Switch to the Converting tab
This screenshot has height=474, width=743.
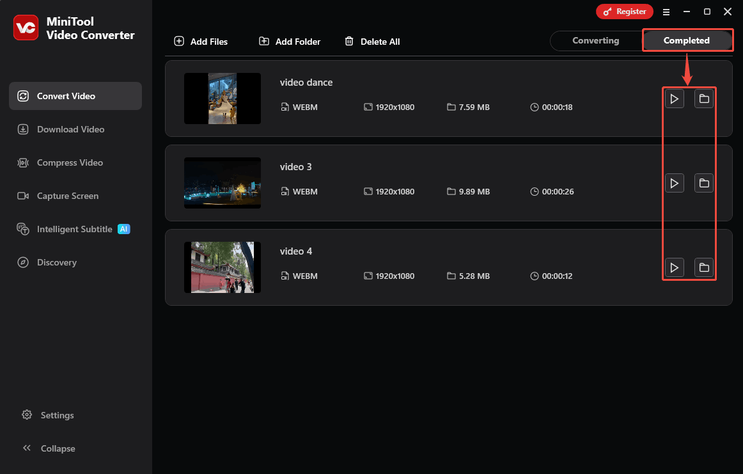click(595, 40)
